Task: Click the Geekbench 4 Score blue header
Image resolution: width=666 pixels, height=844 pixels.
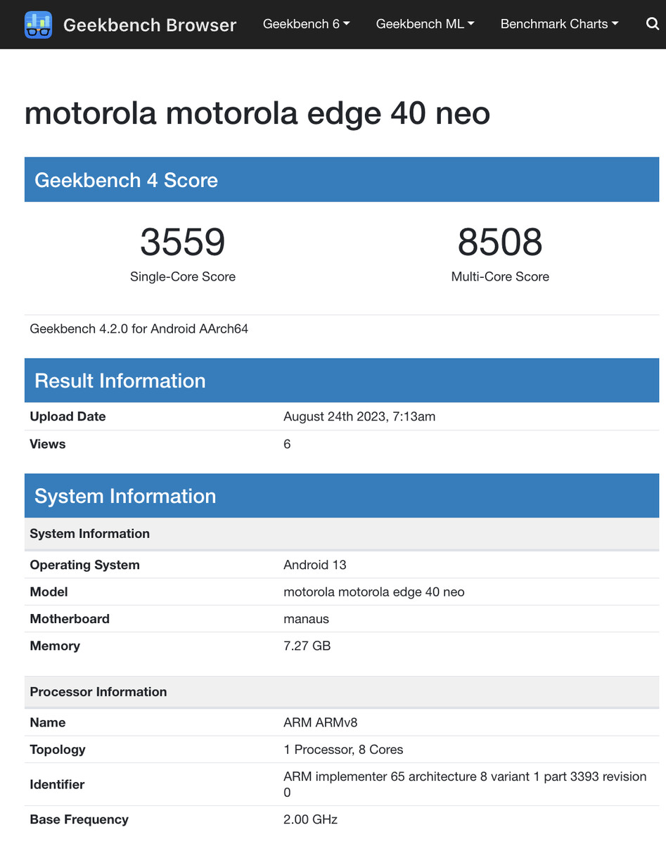Action: [x=342, y=180]
